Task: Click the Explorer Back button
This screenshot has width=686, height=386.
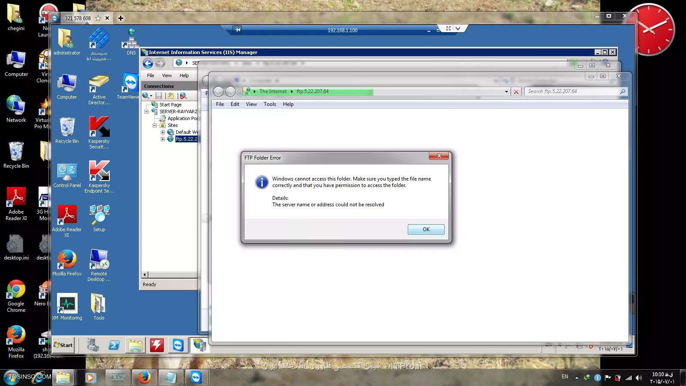Action: click(218, 91)
